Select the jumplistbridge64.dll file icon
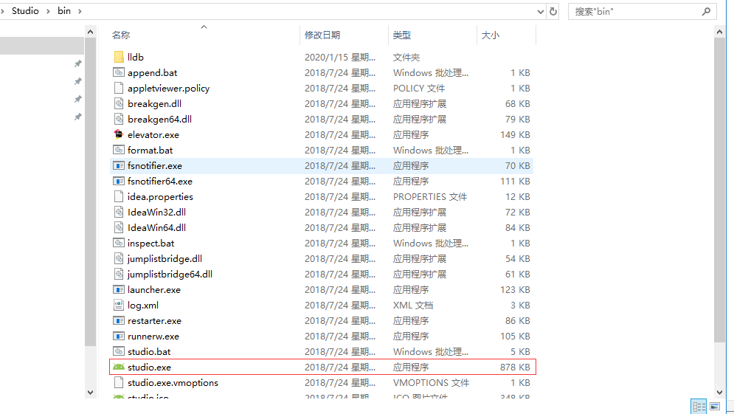 (119, 274)
